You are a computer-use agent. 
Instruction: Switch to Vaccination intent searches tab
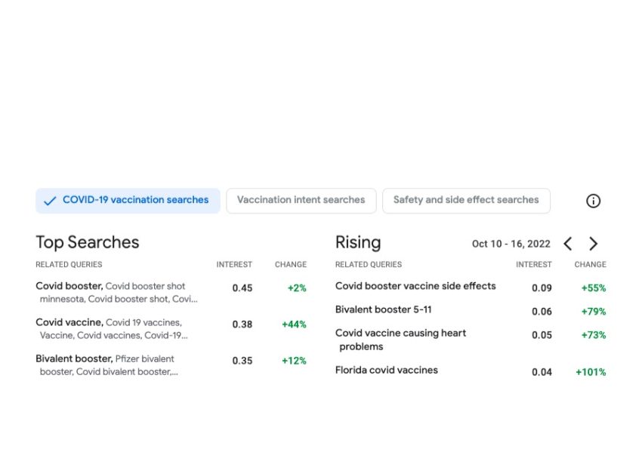tap(301, 201)
